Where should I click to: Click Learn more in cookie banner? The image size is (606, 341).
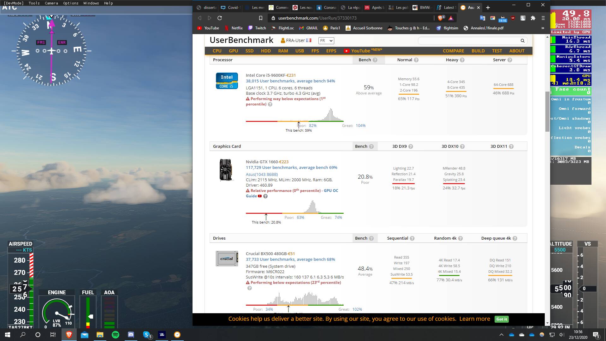point(474,319)
